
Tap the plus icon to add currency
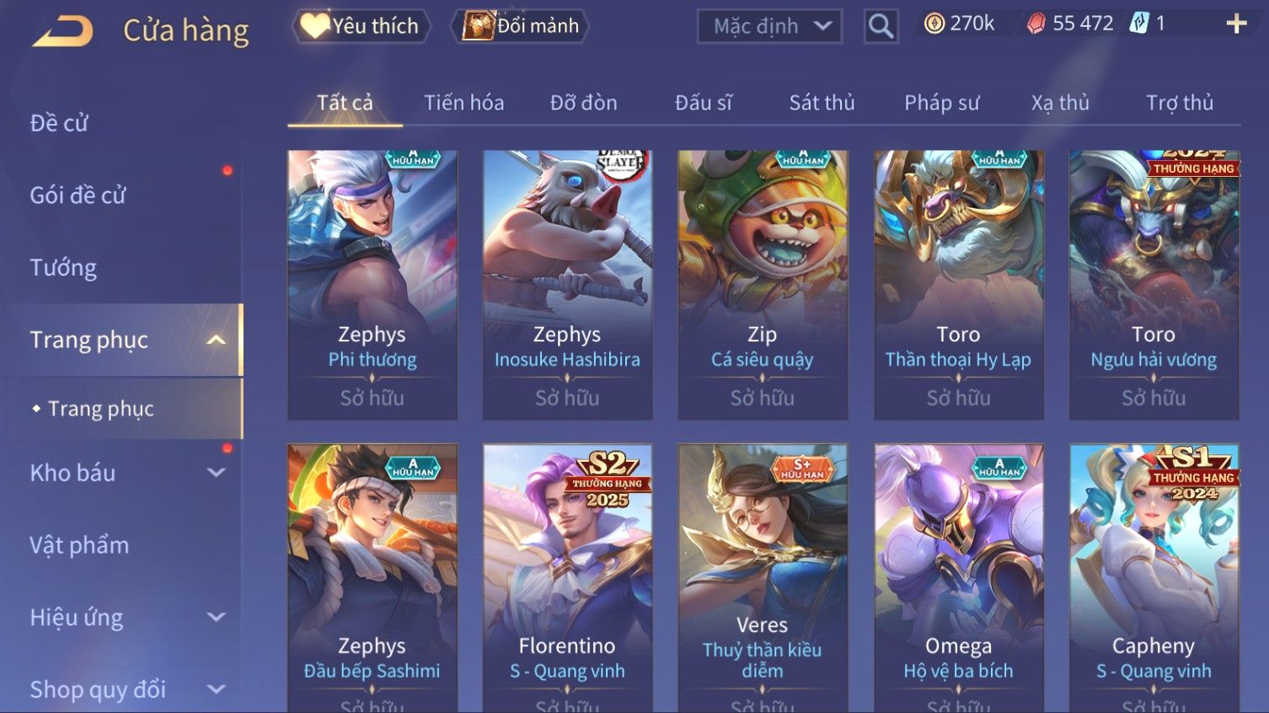coord(1236,24)
